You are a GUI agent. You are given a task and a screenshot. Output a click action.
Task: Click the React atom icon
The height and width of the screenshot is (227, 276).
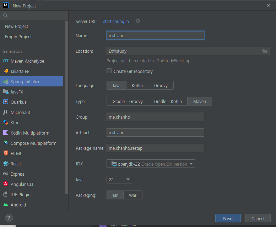coord(6,163)
